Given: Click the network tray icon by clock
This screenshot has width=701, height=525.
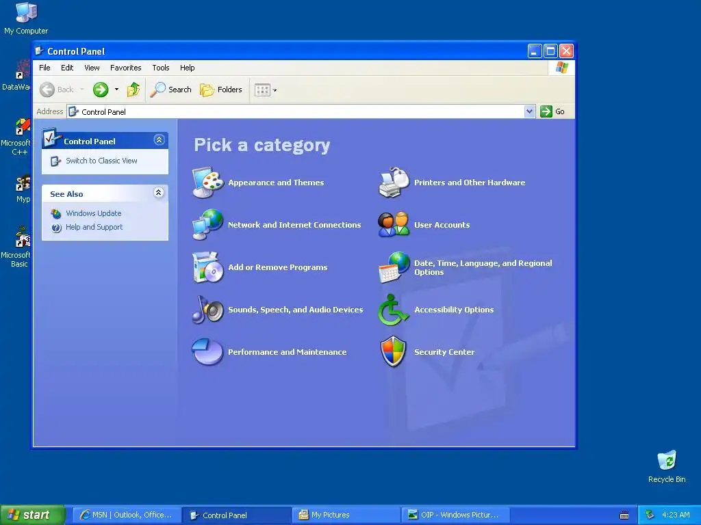Looking at the screenshot, I should point(650,515).
